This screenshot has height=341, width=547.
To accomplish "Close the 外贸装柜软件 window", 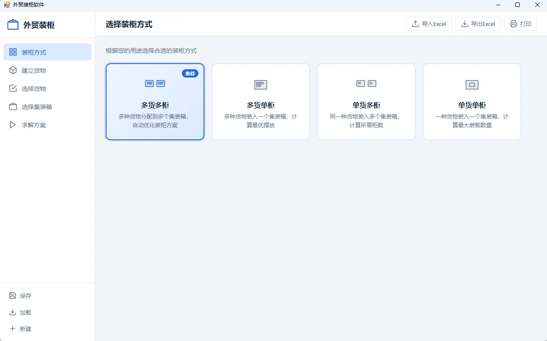I will [537, 5].
